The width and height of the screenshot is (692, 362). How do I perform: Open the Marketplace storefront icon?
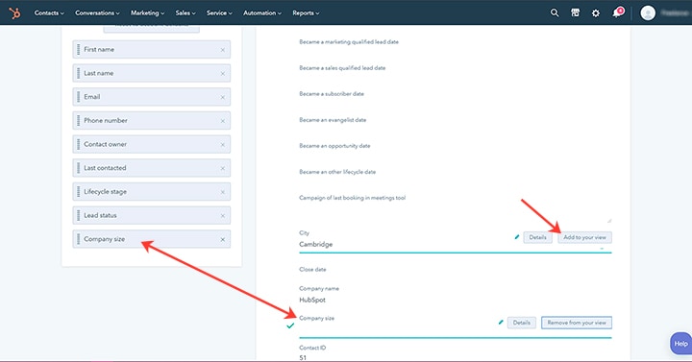(575, 12)
